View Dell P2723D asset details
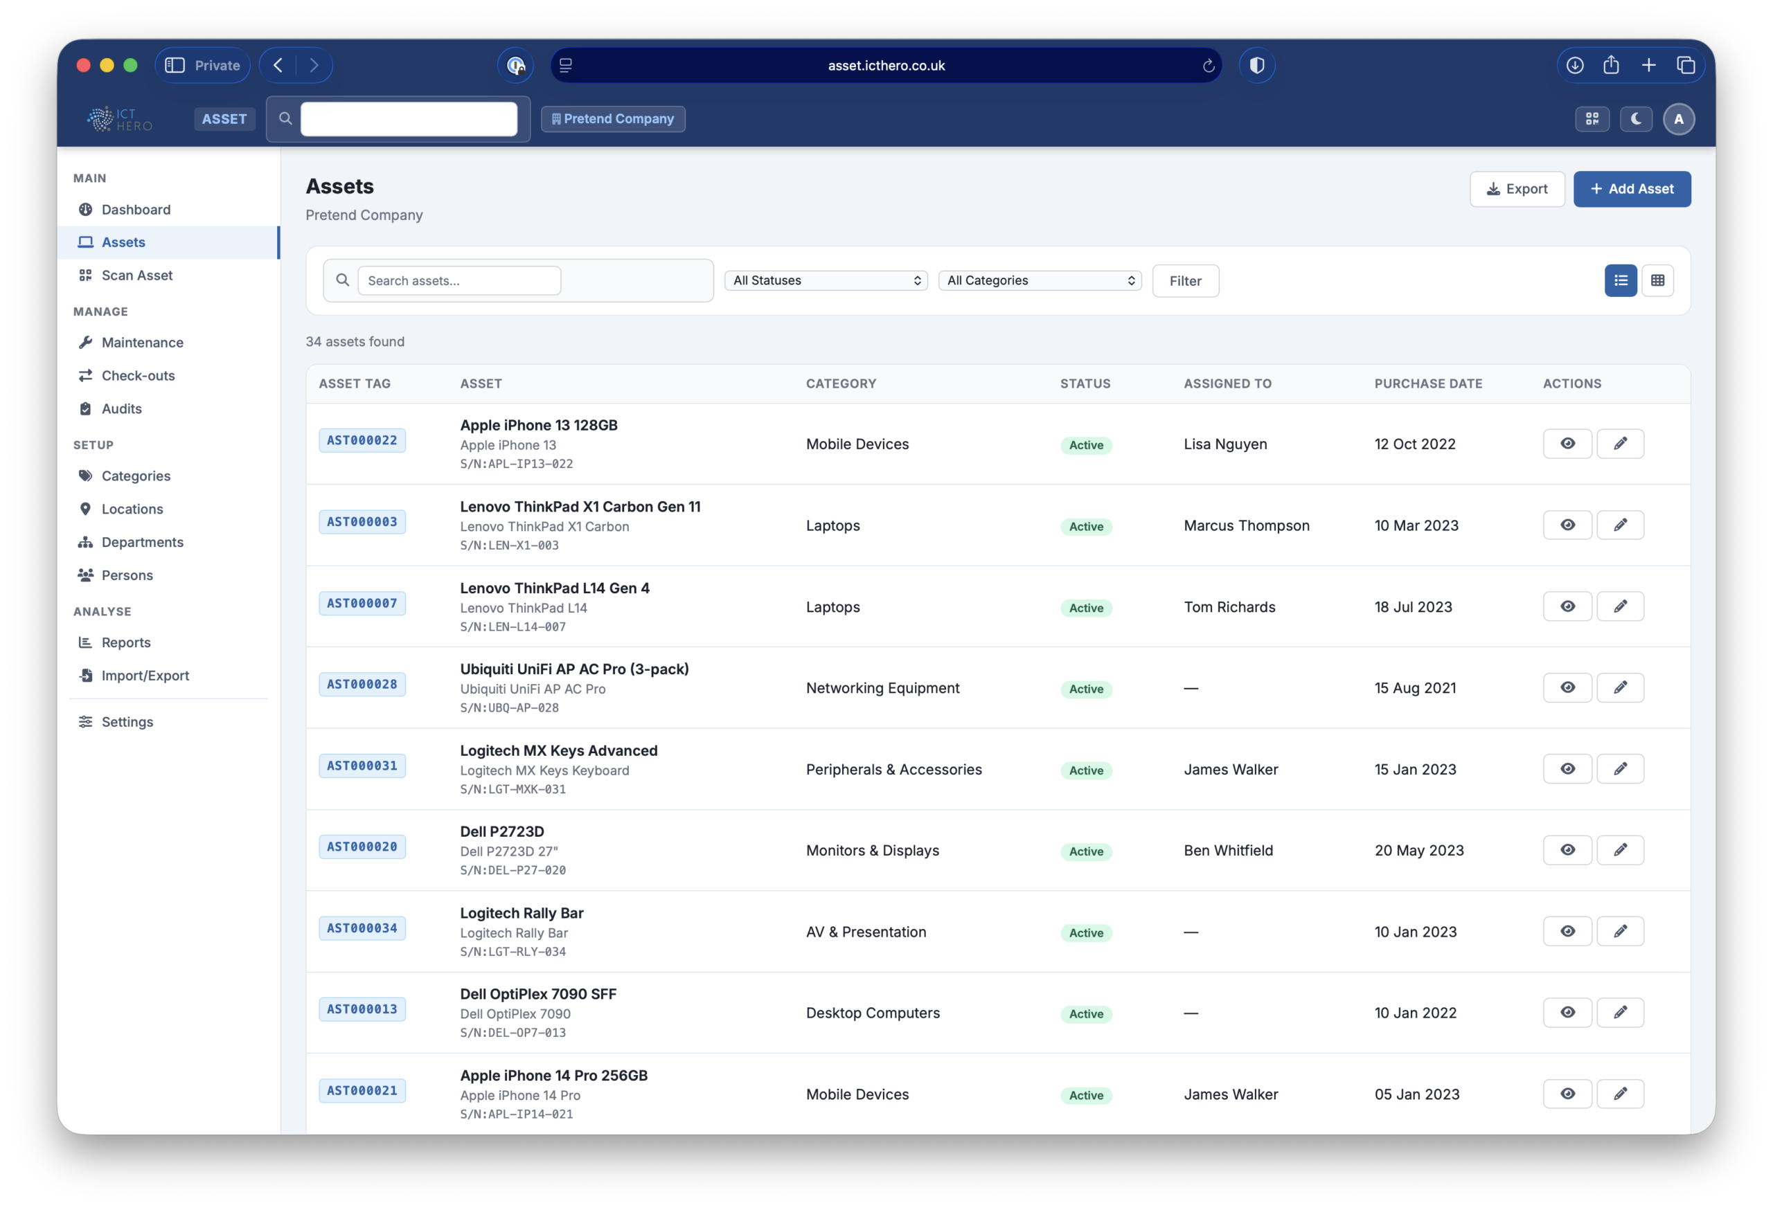 pyautogui.click(x=1567, y=850)
